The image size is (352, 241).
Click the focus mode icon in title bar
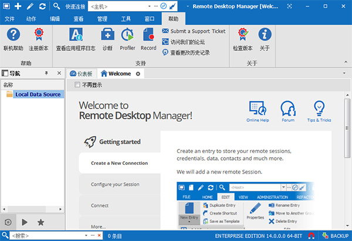289,6
